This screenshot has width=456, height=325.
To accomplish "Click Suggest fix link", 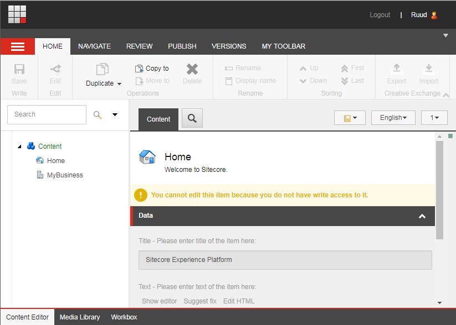I will (200, 301).
